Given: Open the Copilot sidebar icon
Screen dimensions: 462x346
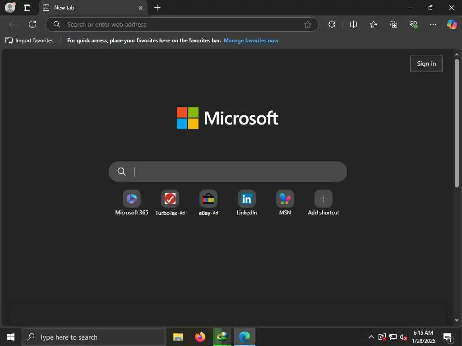Looking at the screenshot, I should coord(452,24).
